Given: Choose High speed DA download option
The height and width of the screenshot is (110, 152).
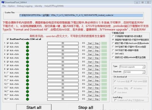Looking at the screenshot, I should point(131,81).
